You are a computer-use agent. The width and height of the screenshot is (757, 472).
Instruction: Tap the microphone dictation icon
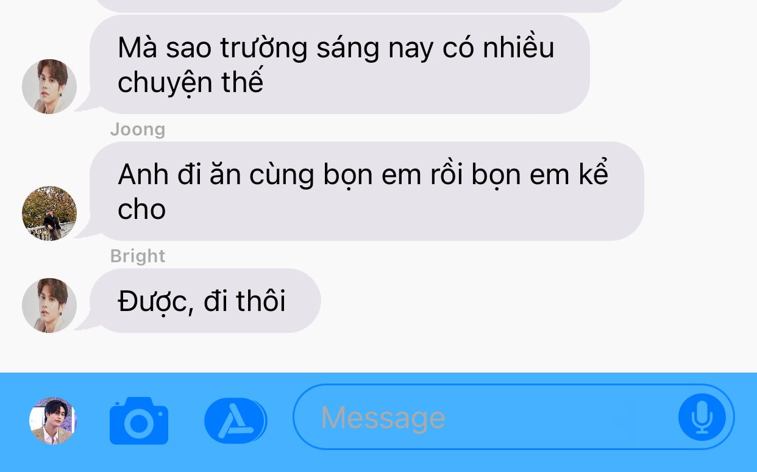[702, 417]
